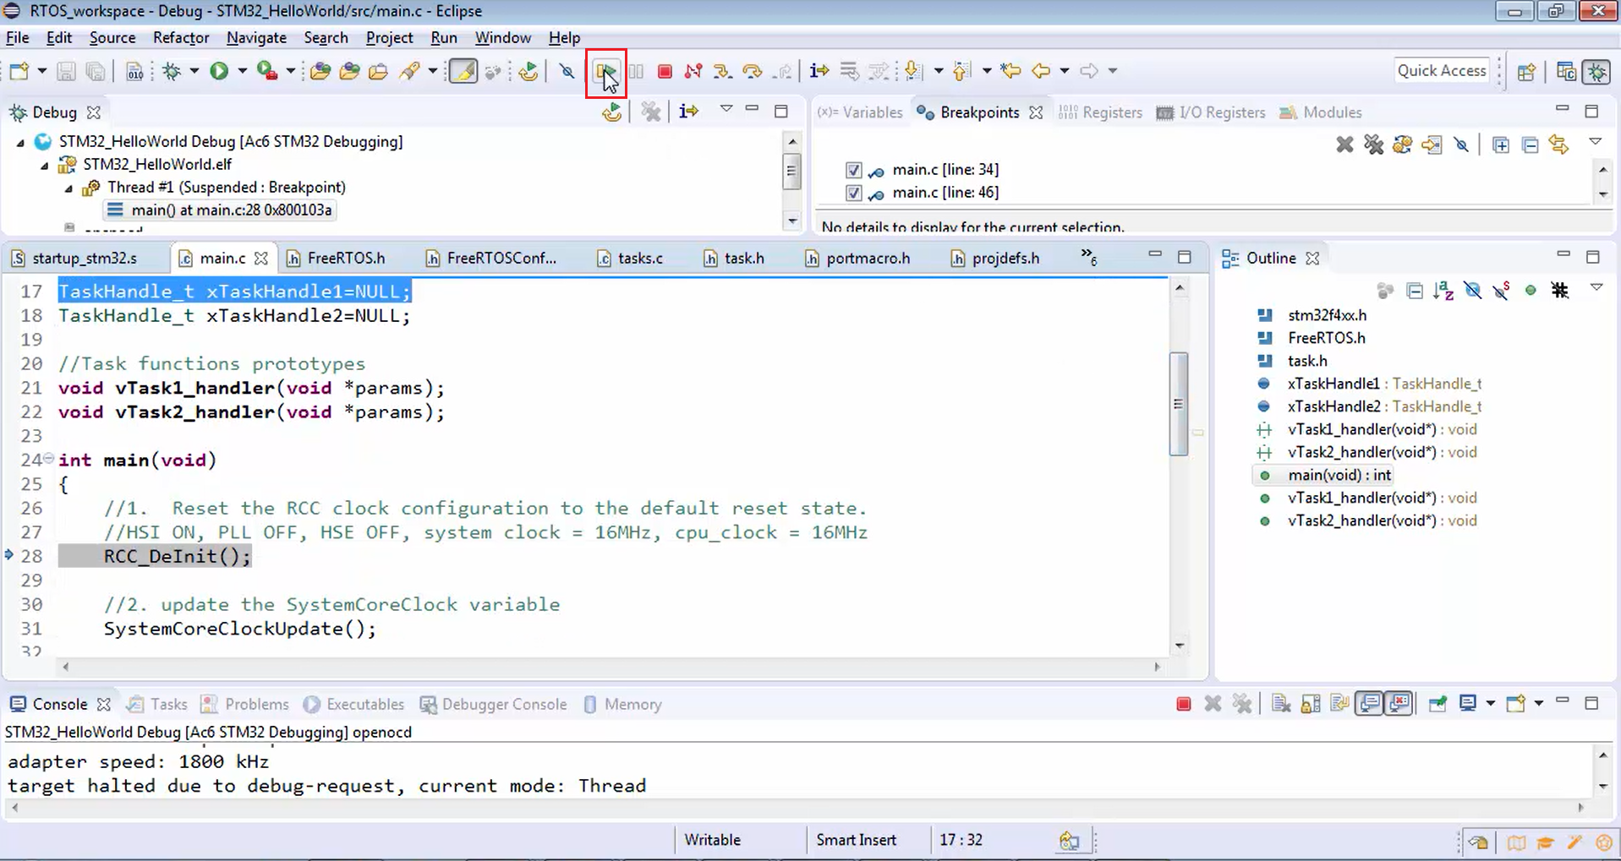Screen dimensions: 1621x861
Task: Switch to the Problems tab
Action: point(245,704)
